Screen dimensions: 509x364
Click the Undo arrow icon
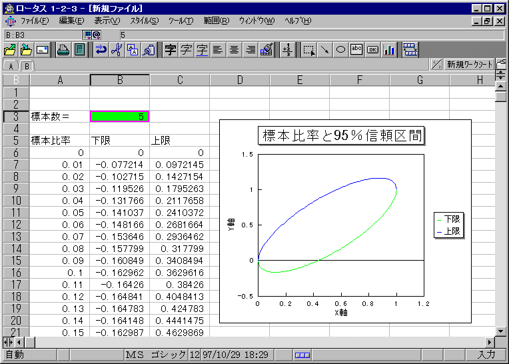(x=101, y=50)
